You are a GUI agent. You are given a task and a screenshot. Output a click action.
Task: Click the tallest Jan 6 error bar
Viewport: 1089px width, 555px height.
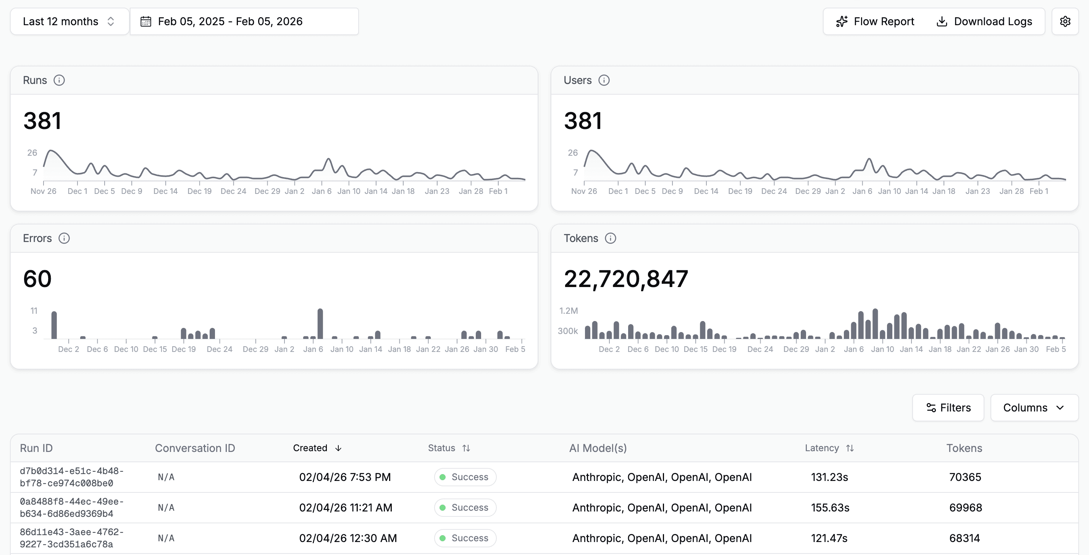click(x=320, y=324)
